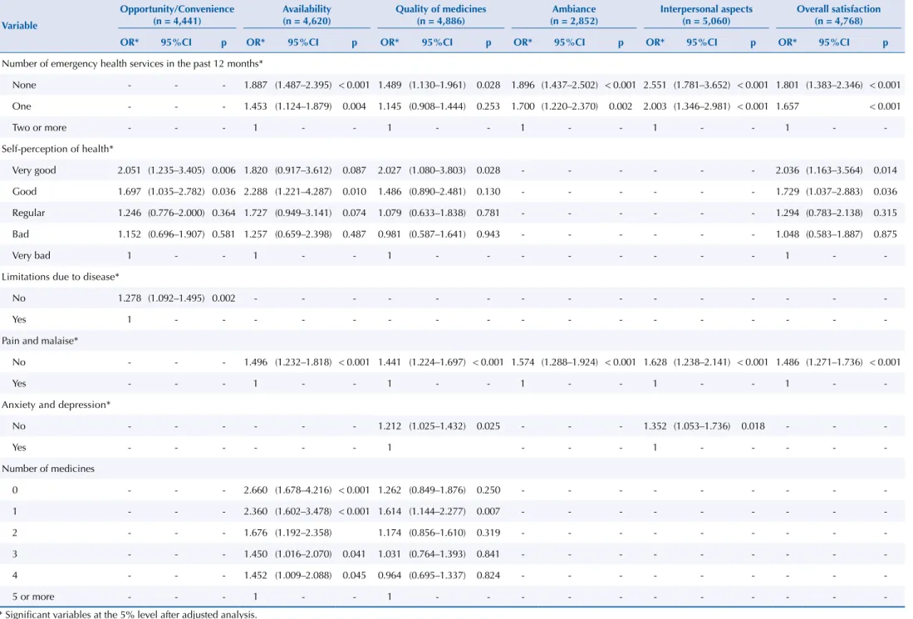913x619 pixels.
Task: Click the Interpersonal aspects header
Action: (706, 15)
